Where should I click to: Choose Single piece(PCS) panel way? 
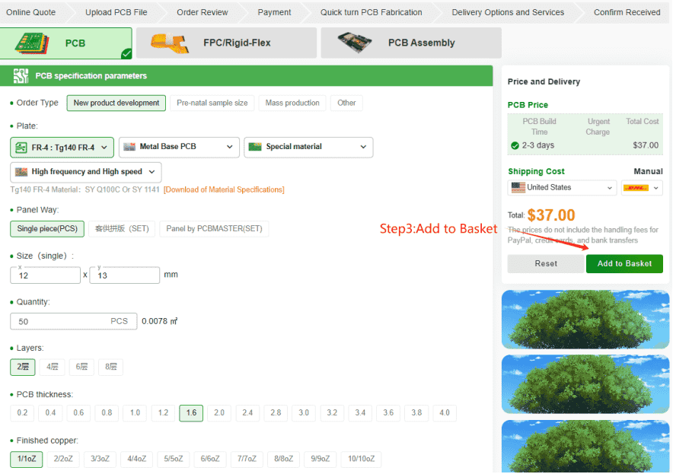tap(46, 228)
